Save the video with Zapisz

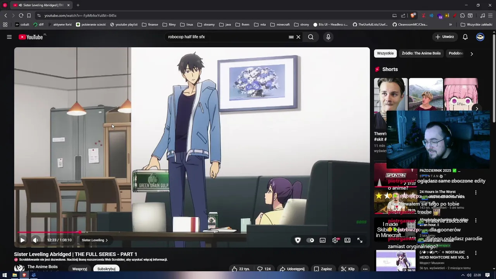tap(323, 269)
